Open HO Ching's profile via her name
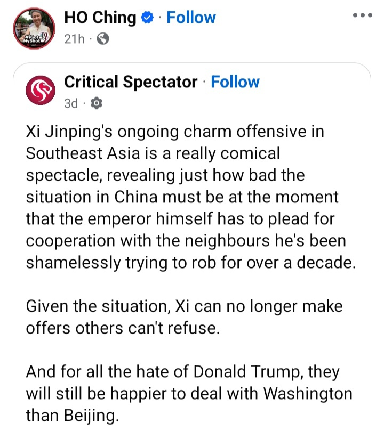384x431 pixels. tap(100, 18)
